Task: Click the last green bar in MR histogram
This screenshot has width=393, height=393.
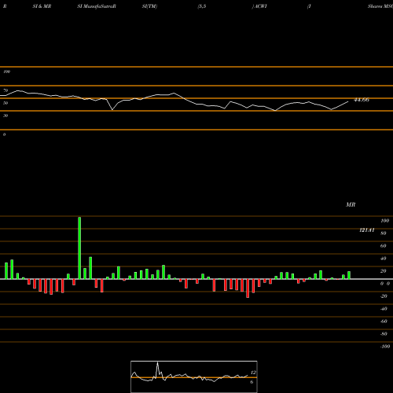Action: 349,275
